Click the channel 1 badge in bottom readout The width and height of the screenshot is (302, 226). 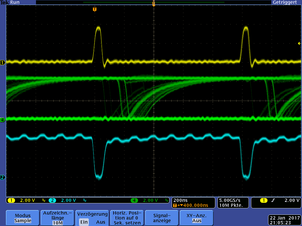[x=11, y=200]
